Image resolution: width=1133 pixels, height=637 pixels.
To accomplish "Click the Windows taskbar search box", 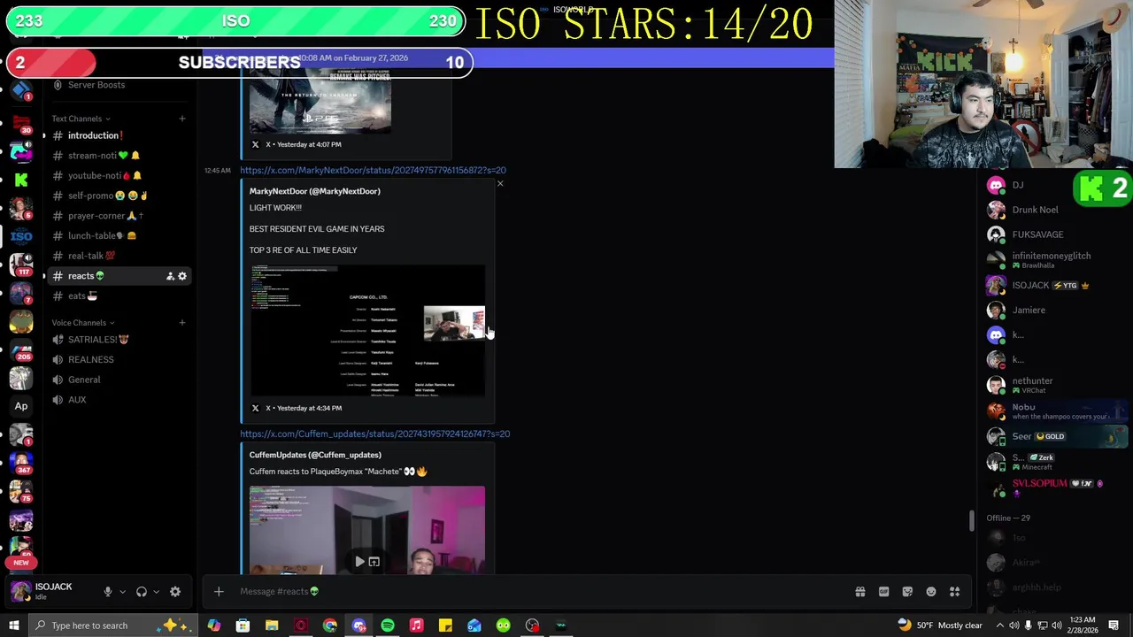I will click(115, 625).
